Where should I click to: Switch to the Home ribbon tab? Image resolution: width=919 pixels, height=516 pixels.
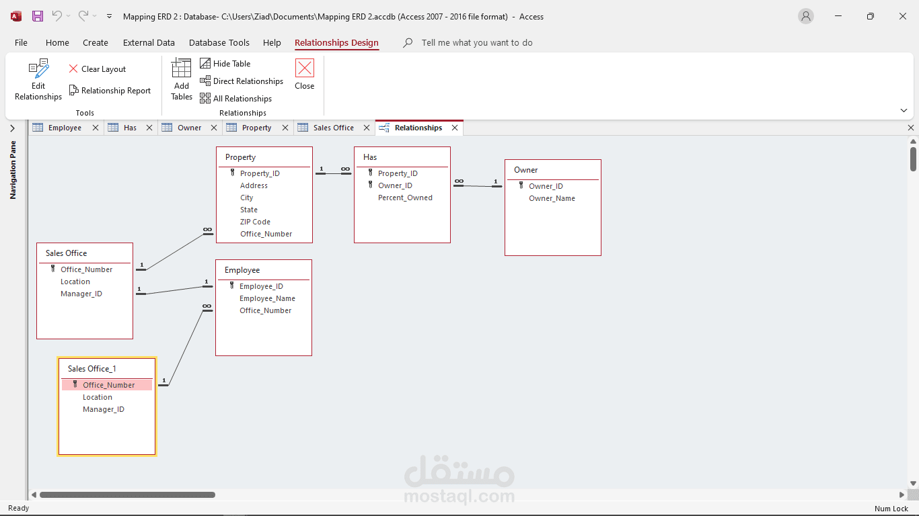click(x=57, y=42)
